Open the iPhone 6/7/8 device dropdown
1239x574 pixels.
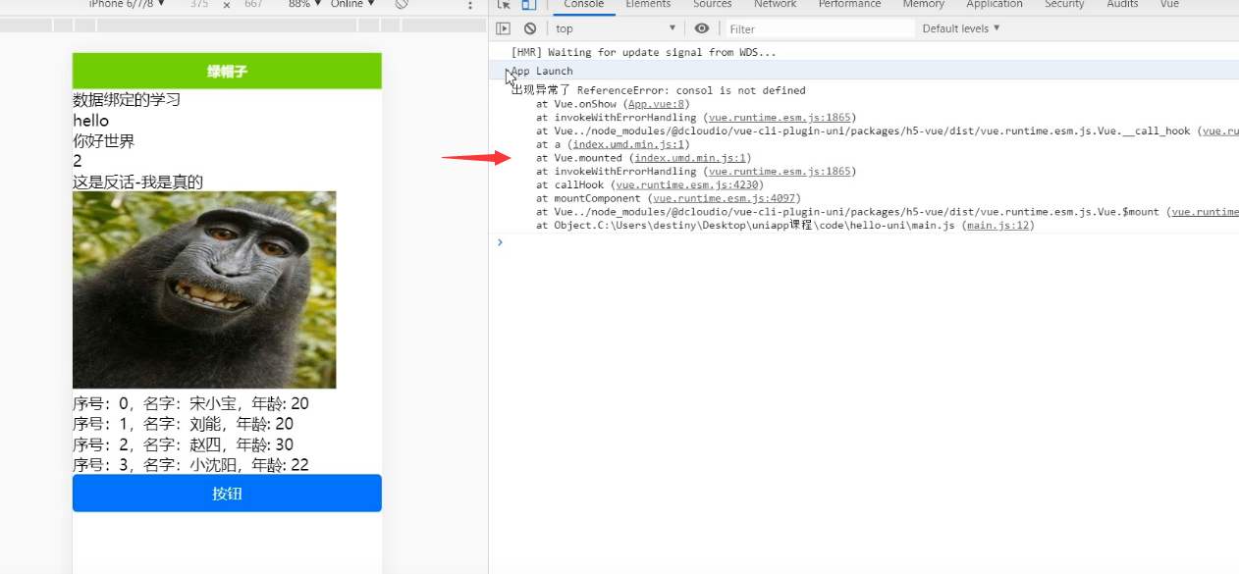(127, 4)
